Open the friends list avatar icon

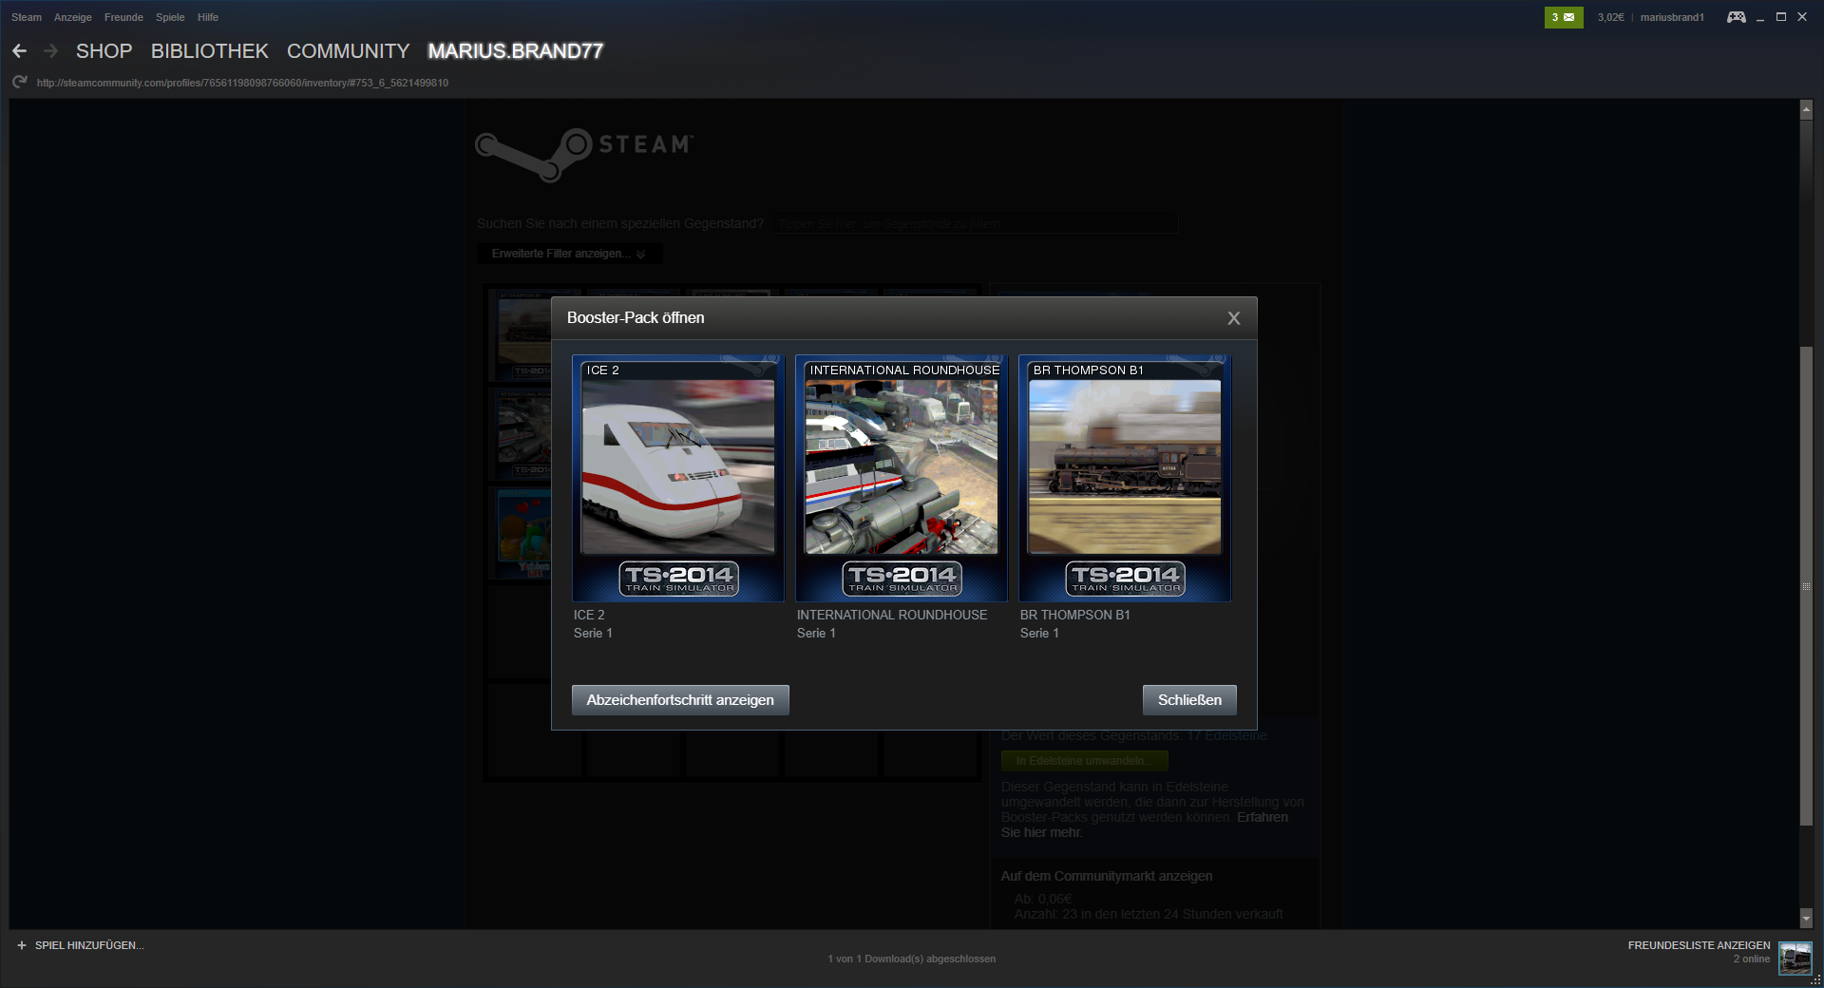(x=1795, y=958)
